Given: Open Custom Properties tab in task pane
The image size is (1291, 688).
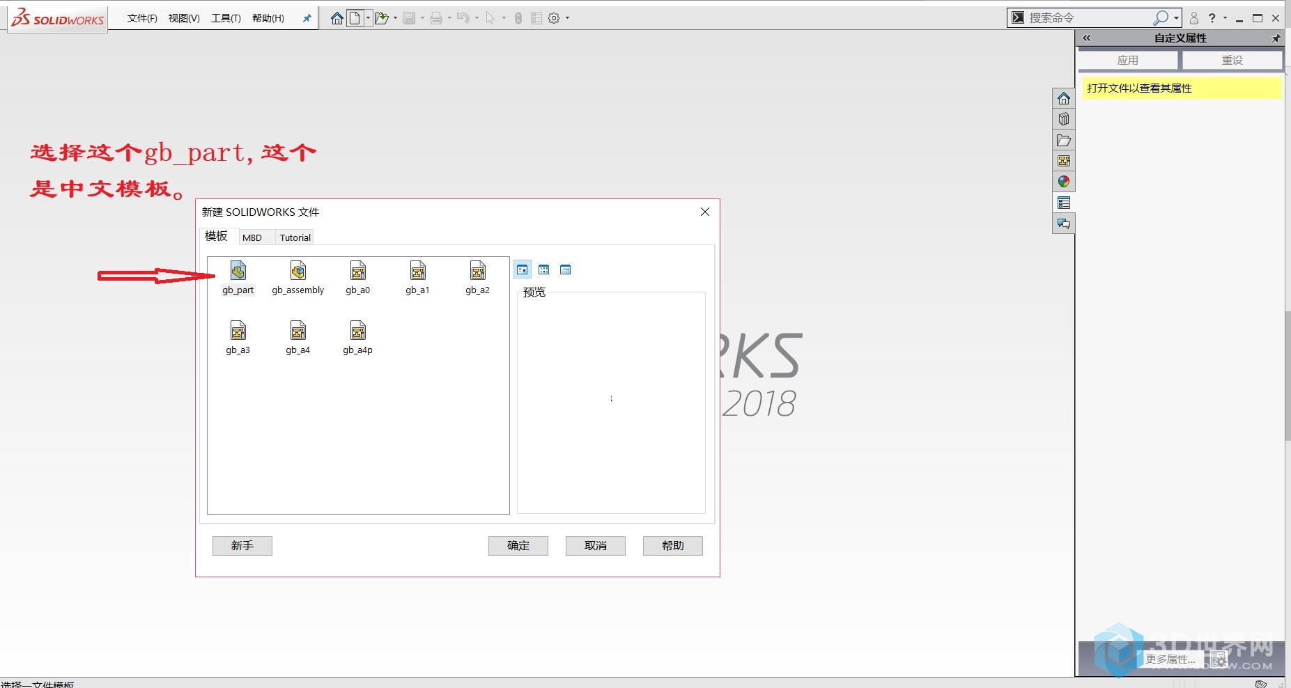Looking at the screenshot, I should [1063, 203].
